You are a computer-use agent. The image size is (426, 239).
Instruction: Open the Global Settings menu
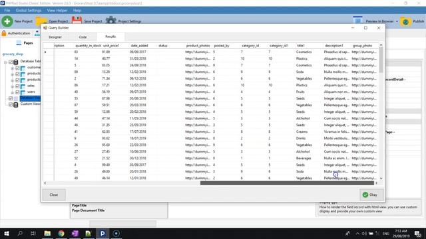tap(29, 11)
